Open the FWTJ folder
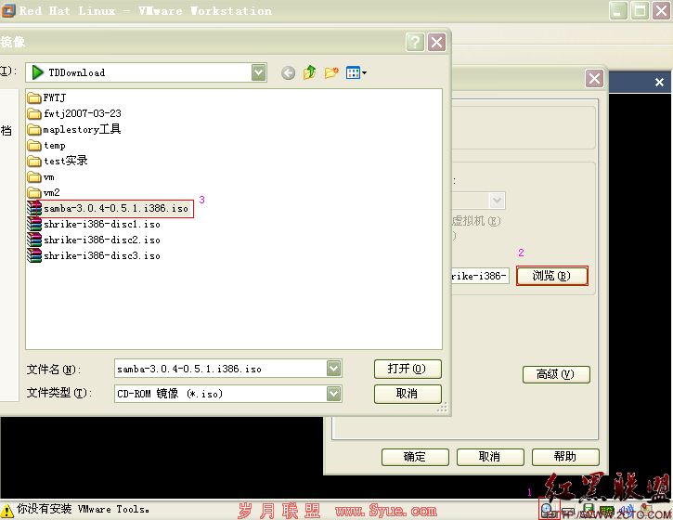This screenshot has height=520, width=673. click(x=46, y=97)
